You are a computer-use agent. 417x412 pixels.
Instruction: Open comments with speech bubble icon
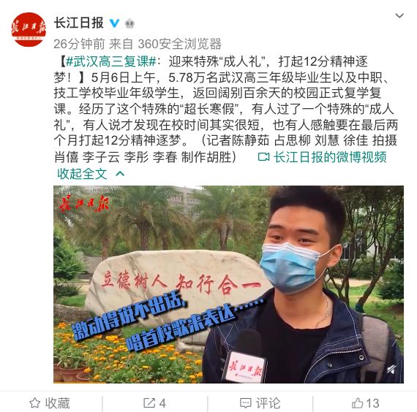[x=246, y=403]
